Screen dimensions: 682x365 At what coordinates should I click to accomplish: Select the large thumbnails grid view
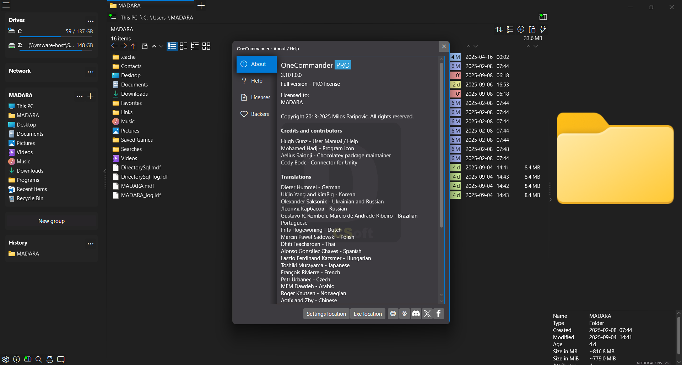(206, 46)
